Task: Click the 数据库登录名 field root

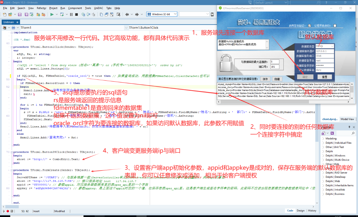Action: [325, 61]
